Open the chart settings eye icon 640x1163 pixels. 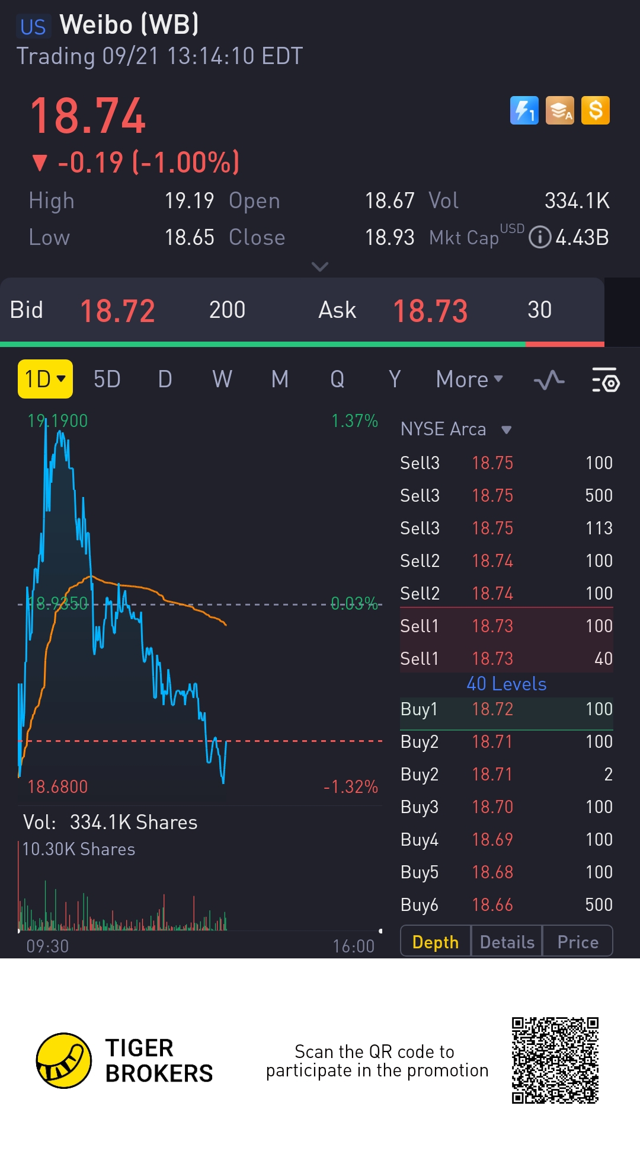pos(606,380)
